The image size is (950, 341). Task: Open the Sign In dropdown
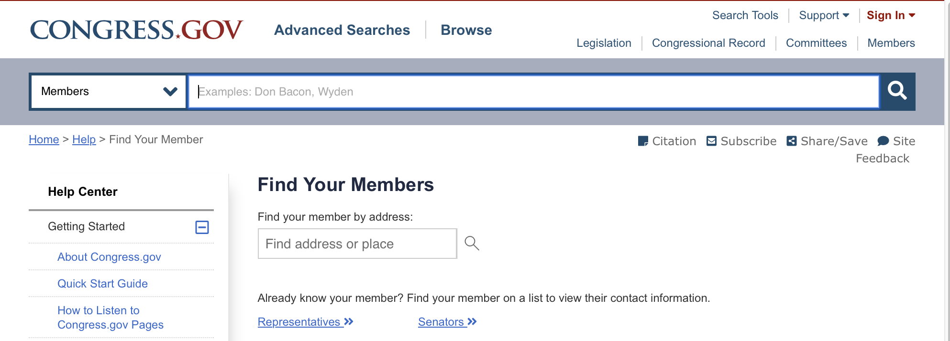click(x=891, y=15)
